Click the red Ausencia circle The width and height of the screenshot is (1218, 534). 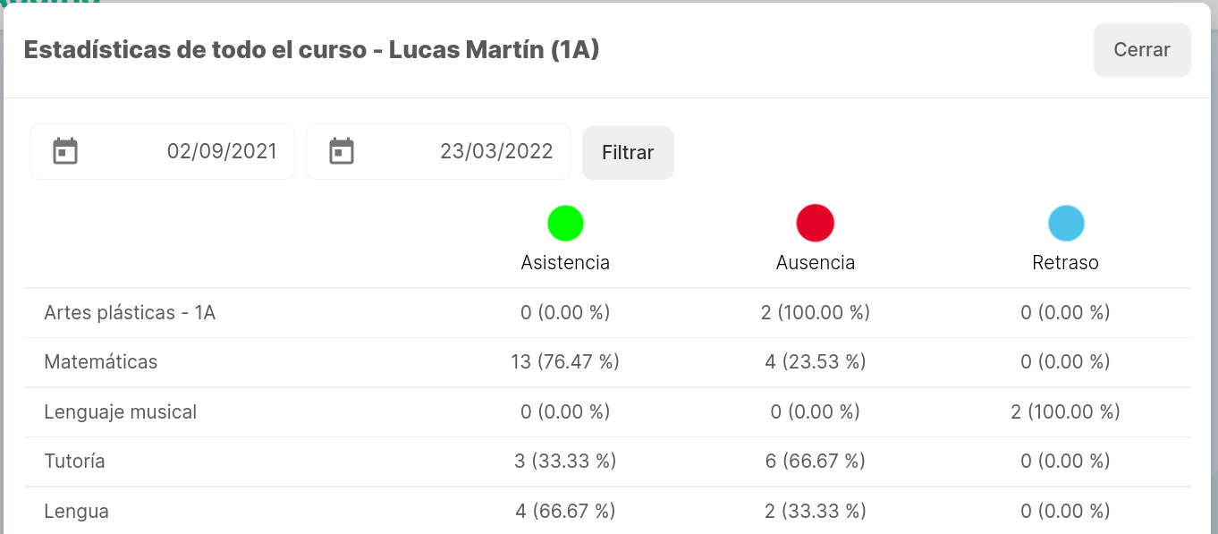[x=816, y=223]
